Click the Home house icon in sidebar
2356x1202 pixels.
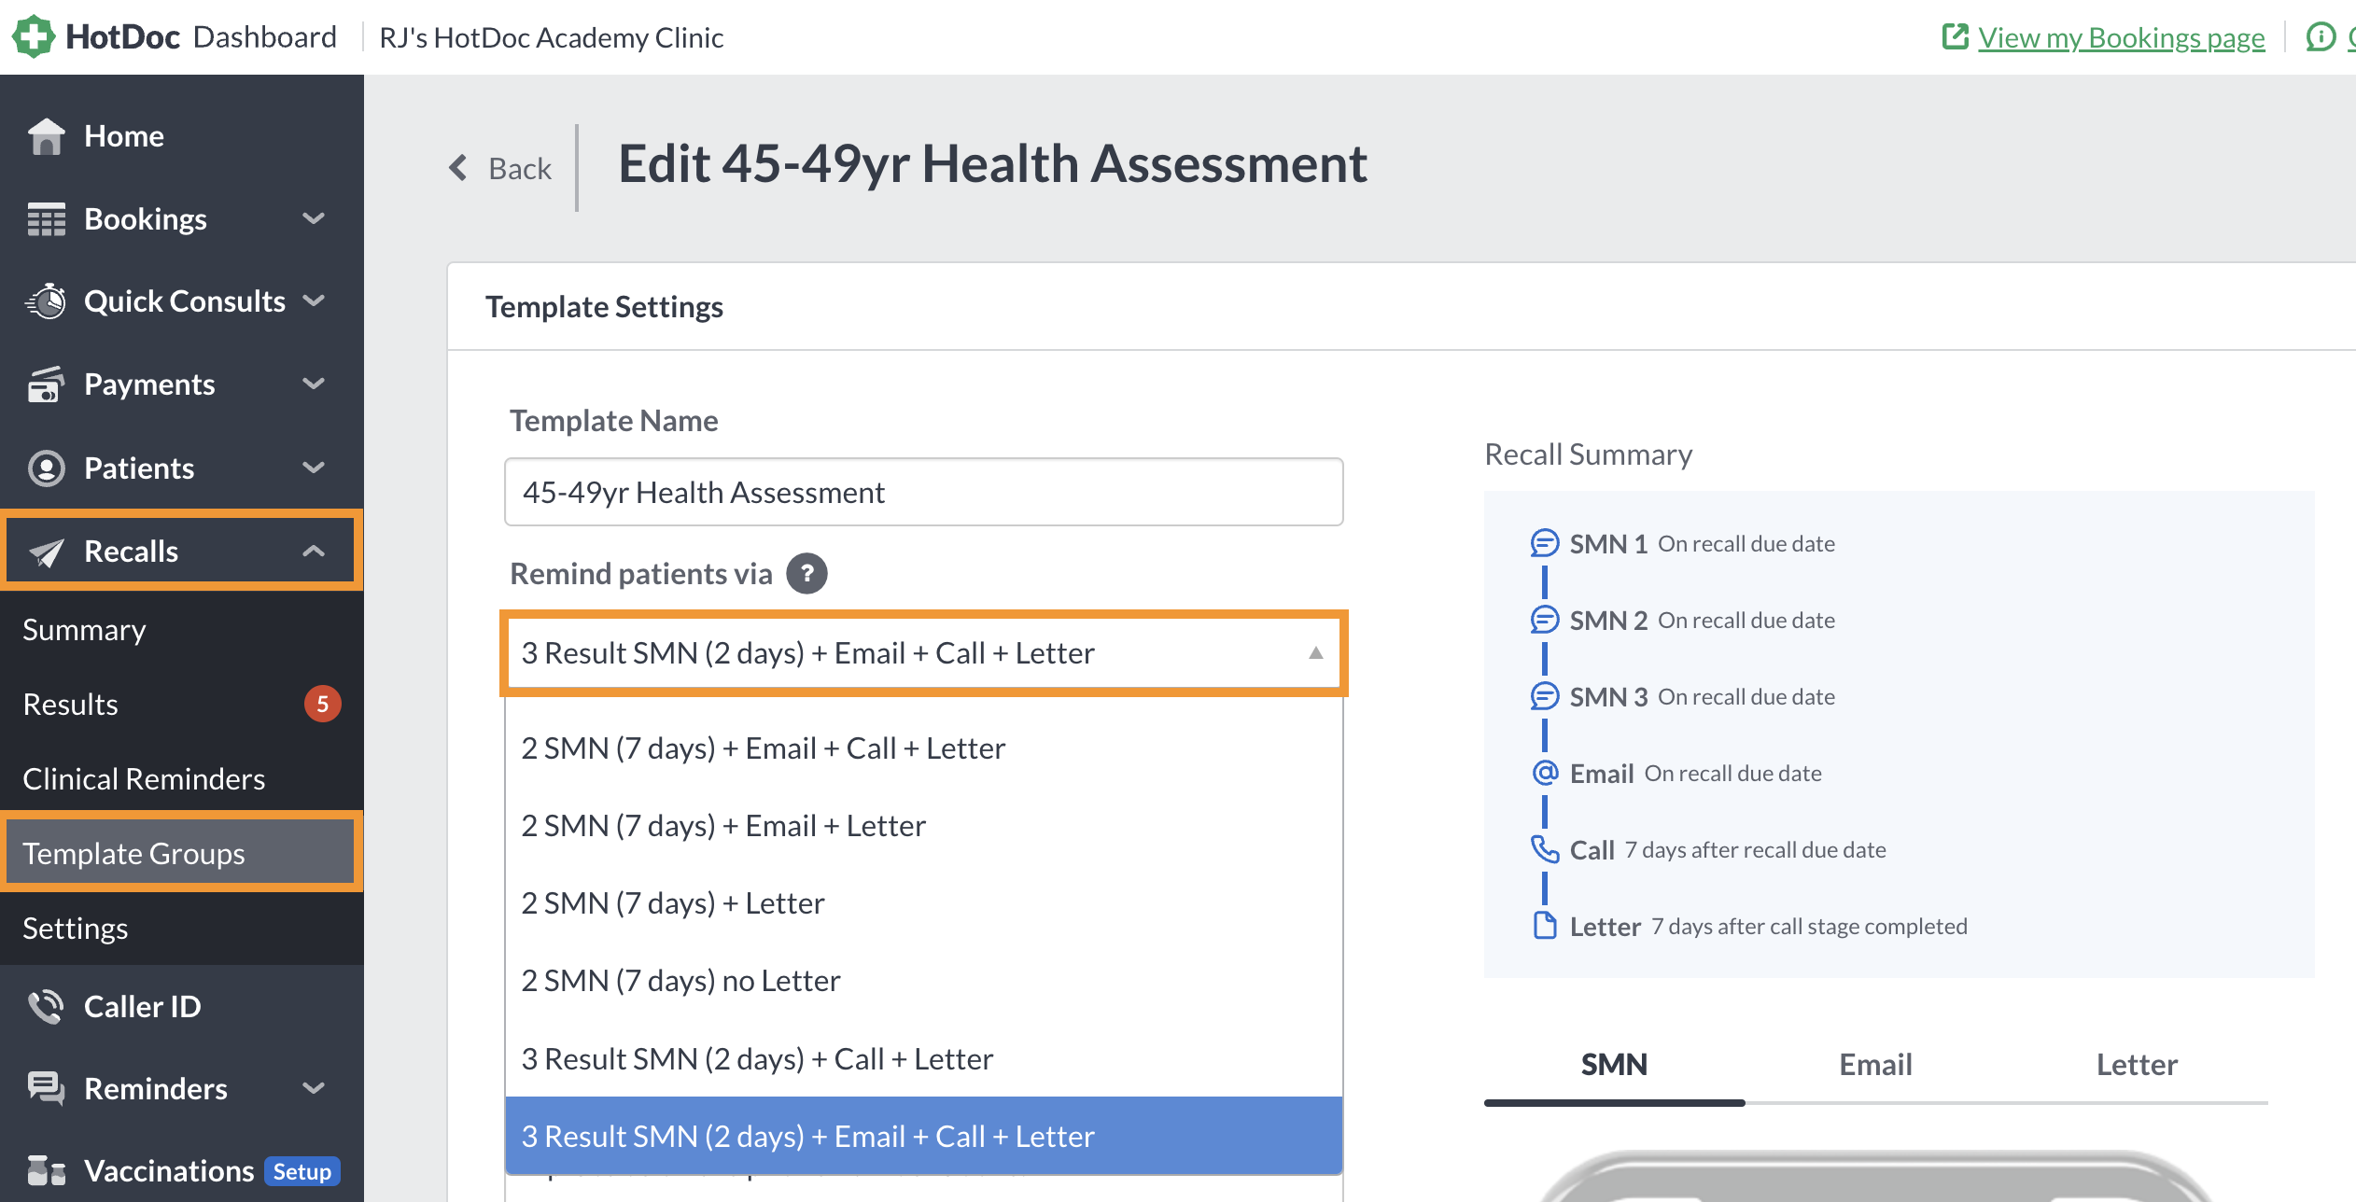point(46,136)
